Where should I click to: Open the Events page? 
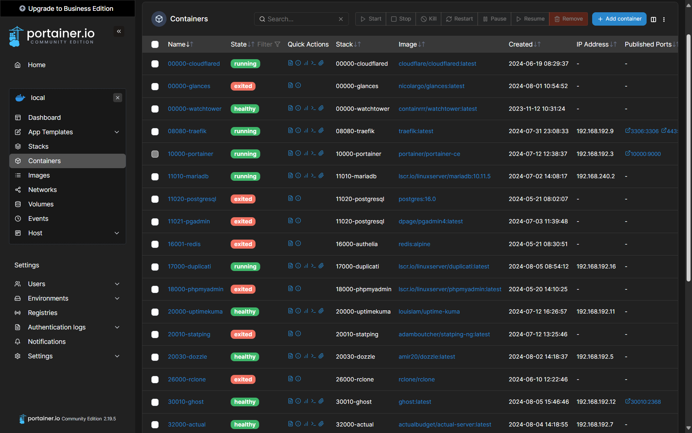(x=67, y=219)
